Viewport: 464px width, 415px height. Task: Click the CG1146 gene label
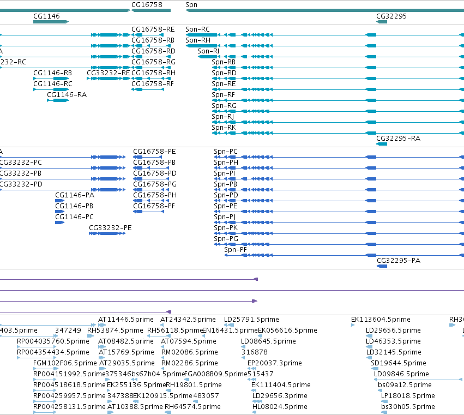pyautogui.click(x=46, y=16)
